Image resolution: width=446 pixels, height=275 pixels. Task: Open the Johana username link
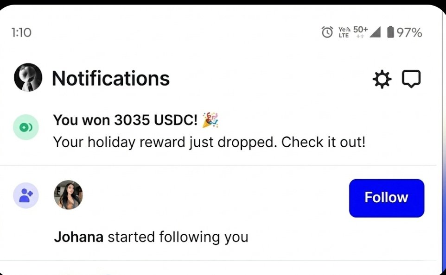click(x=78, y=237)
